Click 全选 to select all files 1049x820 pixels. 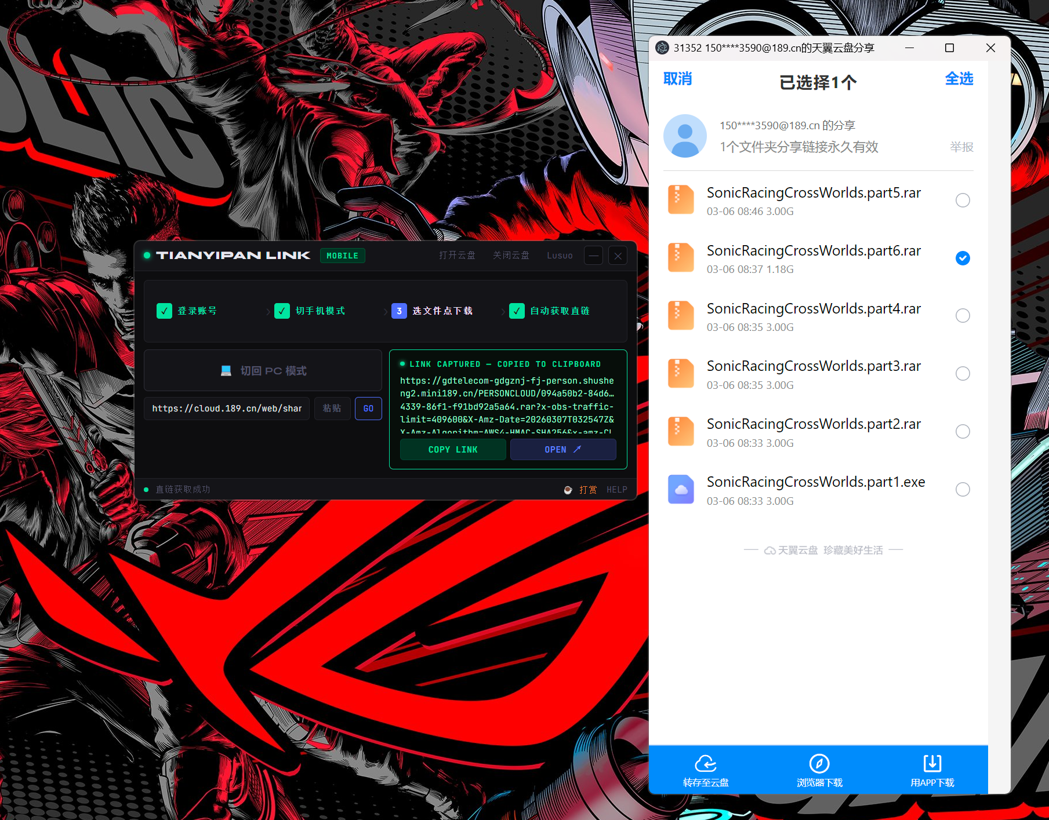coord(959,79)
